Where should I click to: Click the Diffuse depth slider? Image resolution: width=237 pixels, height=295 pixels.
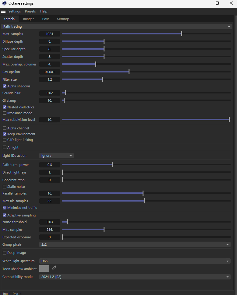coord(146,41)
